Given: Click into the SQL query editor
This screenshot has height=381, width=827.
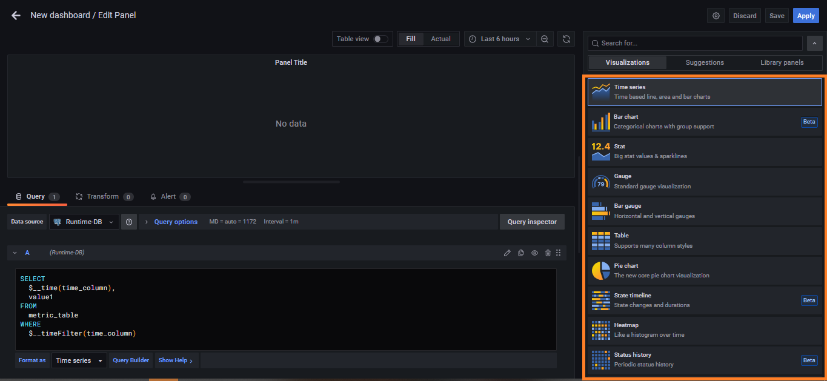Looking at the screenshot, I should click(x=286, y=309).
